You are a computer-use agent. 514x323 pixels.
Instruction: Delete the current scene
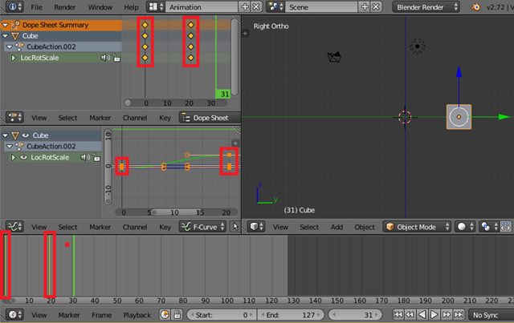click(377, 7)
